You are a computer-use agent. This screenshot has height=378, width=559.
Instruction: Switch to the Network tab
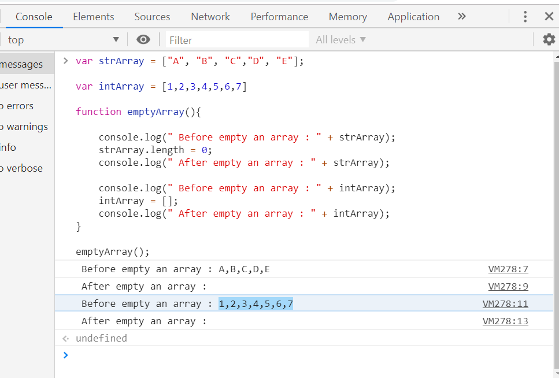click(x=210, y=16)
